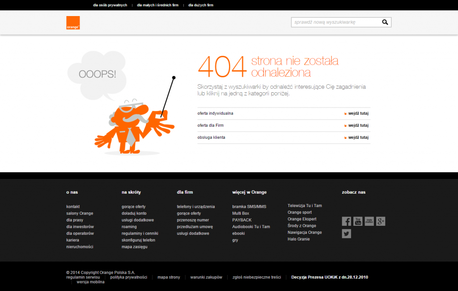Click the 'dla firm' footer heading
This screenshot has height=291, width=458.
tap(185, 192)
